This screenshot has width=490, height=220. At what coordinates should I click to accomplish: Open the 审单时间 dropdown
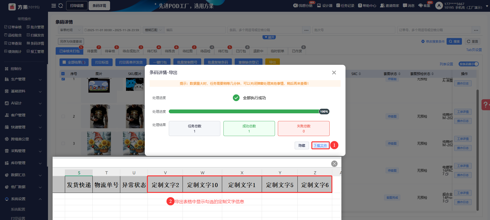70,30
